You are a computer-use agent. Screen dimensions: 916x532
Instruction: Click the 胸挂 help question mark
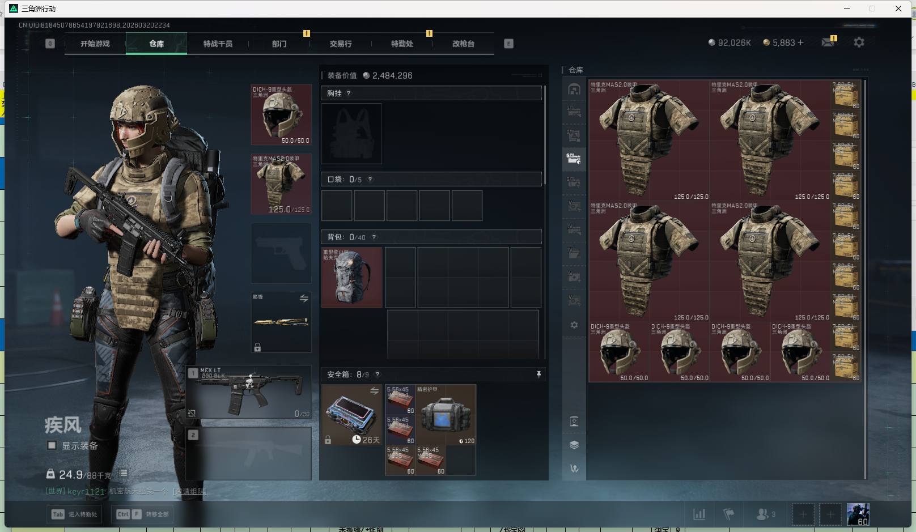(349, 93)
